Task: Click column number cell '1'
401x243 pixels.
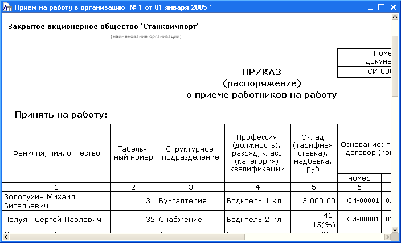Action: (x=56, y=187)
